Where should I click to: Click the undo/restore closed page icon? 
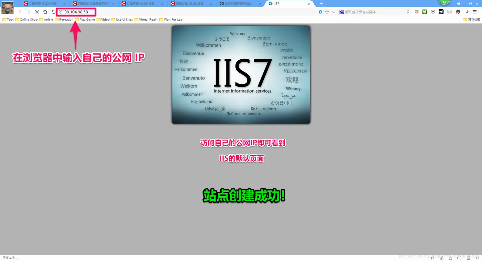click(53, 12)
